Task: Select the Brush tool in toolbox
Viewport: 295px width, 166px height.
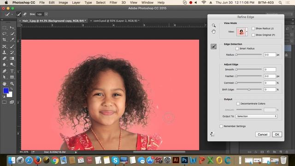Action: [12, 46]
